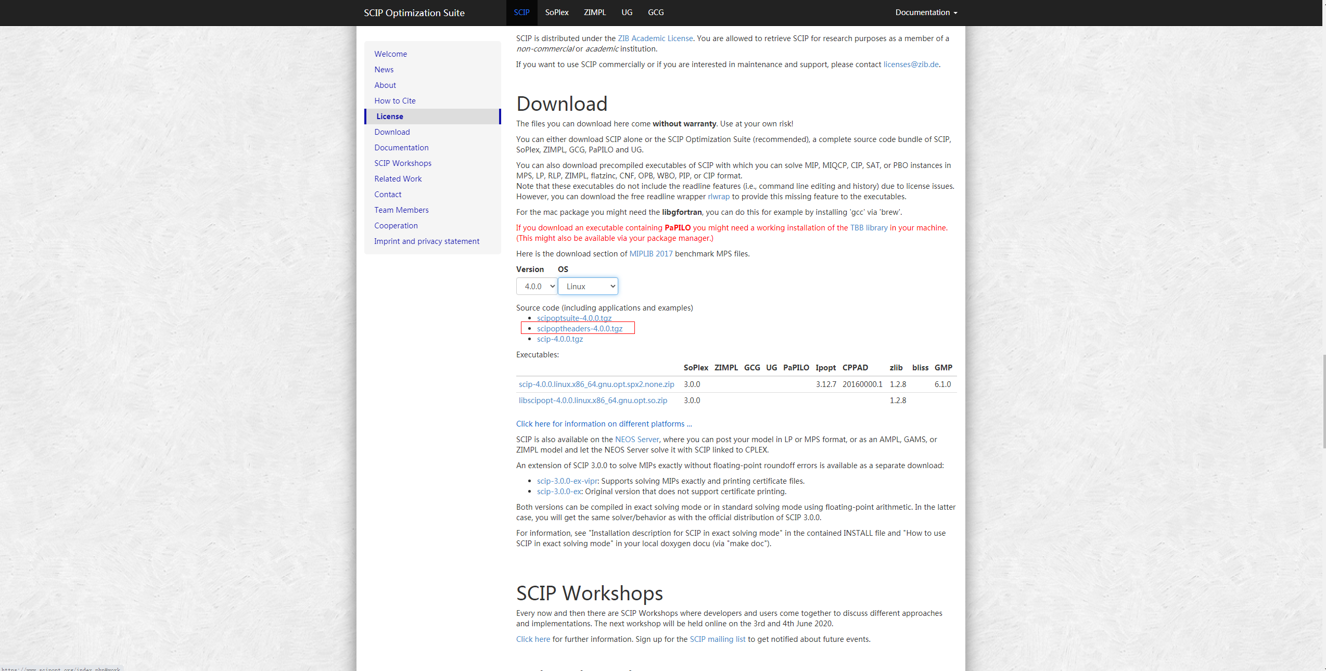This screenshot has height=671, width=1326.
Task: Switch to the ZIMPL tab
Action: pyautogui.click(x=594, y=12)
